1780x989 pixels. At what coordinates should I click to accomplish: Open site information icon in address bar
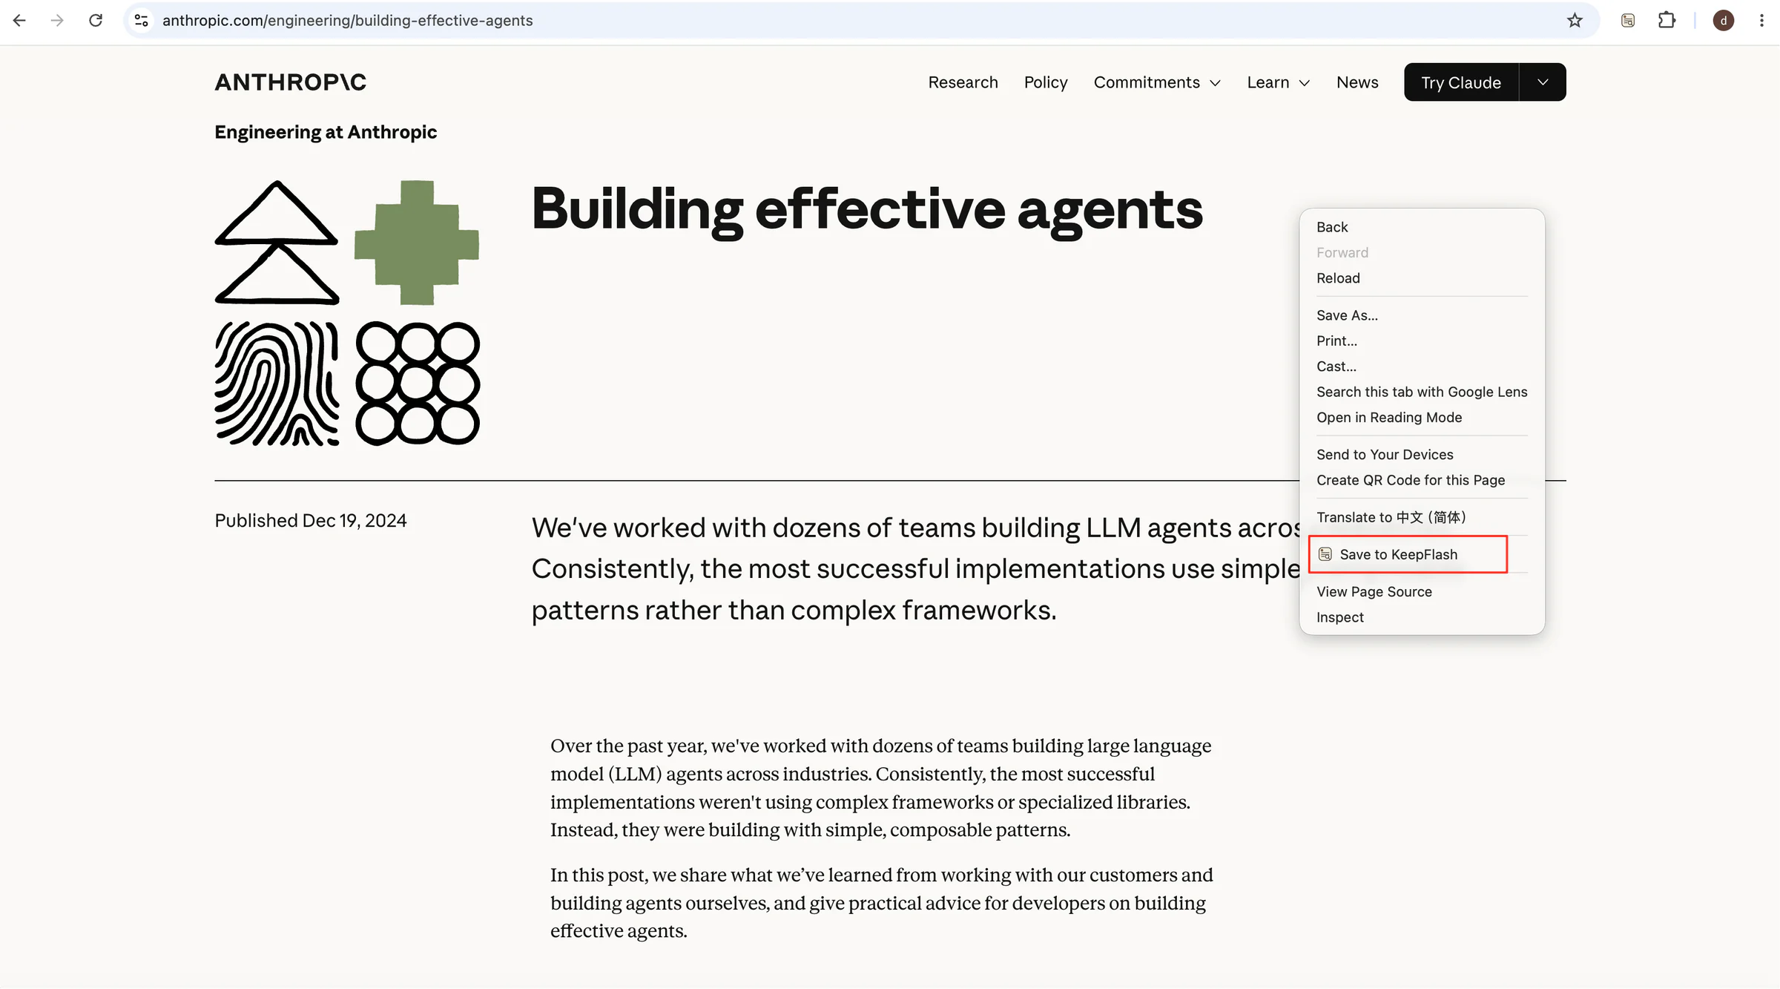[142, 21]
